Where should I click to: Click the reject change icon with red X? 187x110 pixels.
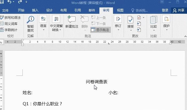[x=139, y=17]
